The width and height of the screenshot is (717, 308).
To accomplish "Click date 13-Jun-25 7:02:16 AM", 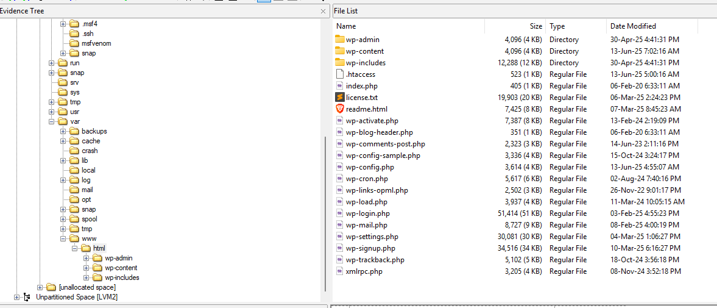I will [645, 51].
